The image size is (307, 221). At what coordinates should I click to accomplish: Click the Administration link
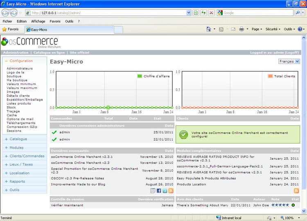pyautogui.click(x=16, y=53)
